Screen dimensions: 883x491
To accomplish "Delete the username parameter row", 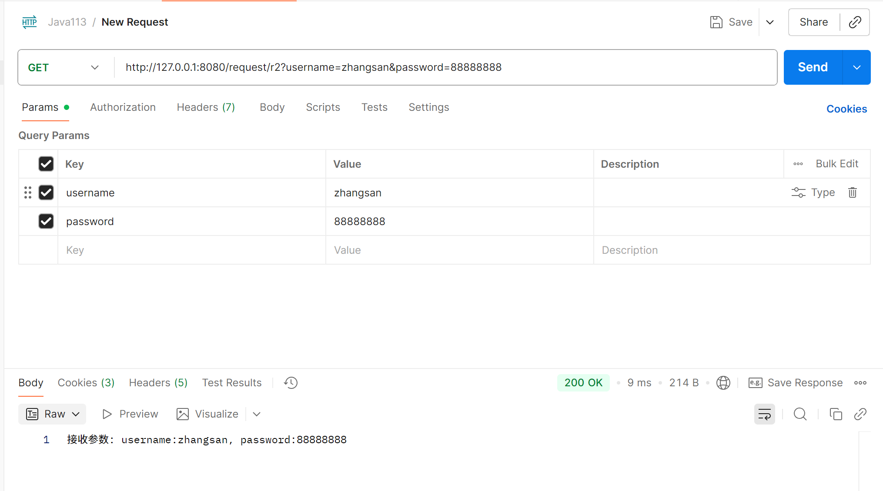I will (x=852, y=192).
